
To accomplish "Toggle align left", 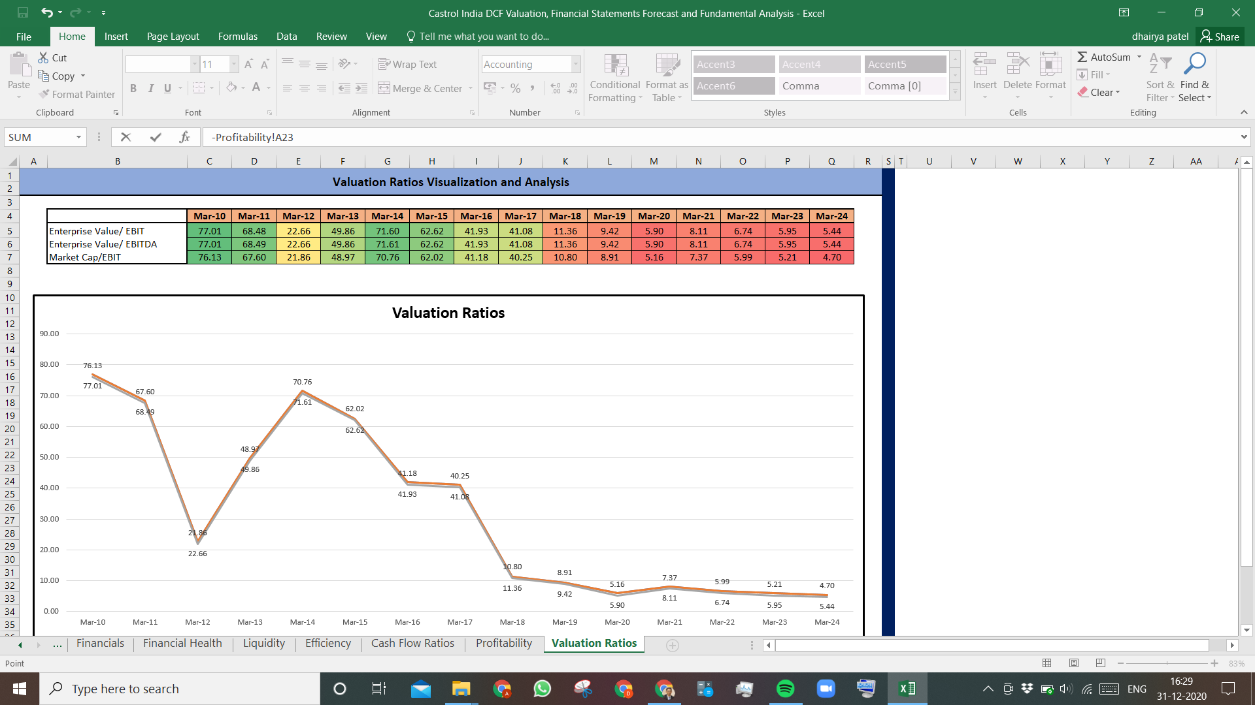I will pos(287,88).
